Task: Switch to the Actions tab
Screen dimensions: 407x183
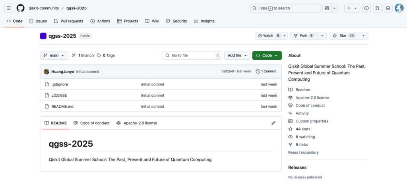Action: click(100, 21)
